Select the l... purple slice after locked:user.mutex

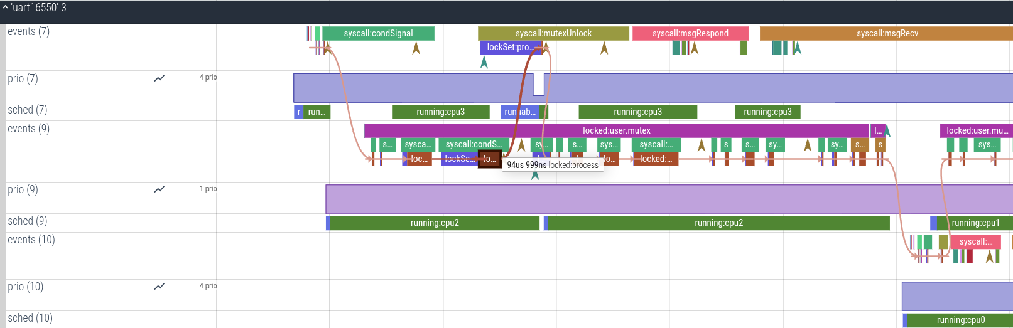pyautogui.click(x=878, y=130)
